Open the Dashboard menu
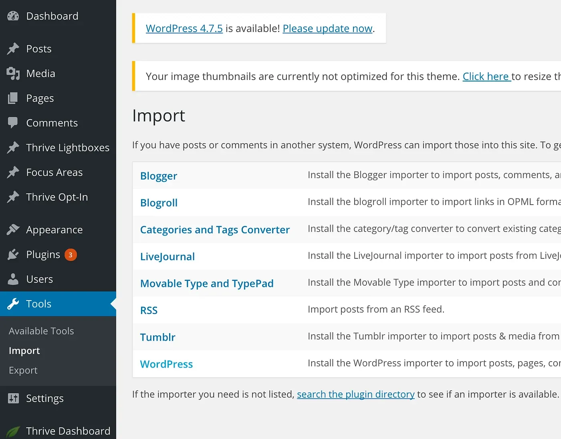This screenshot has height=439, width=561. click(52, 16)
